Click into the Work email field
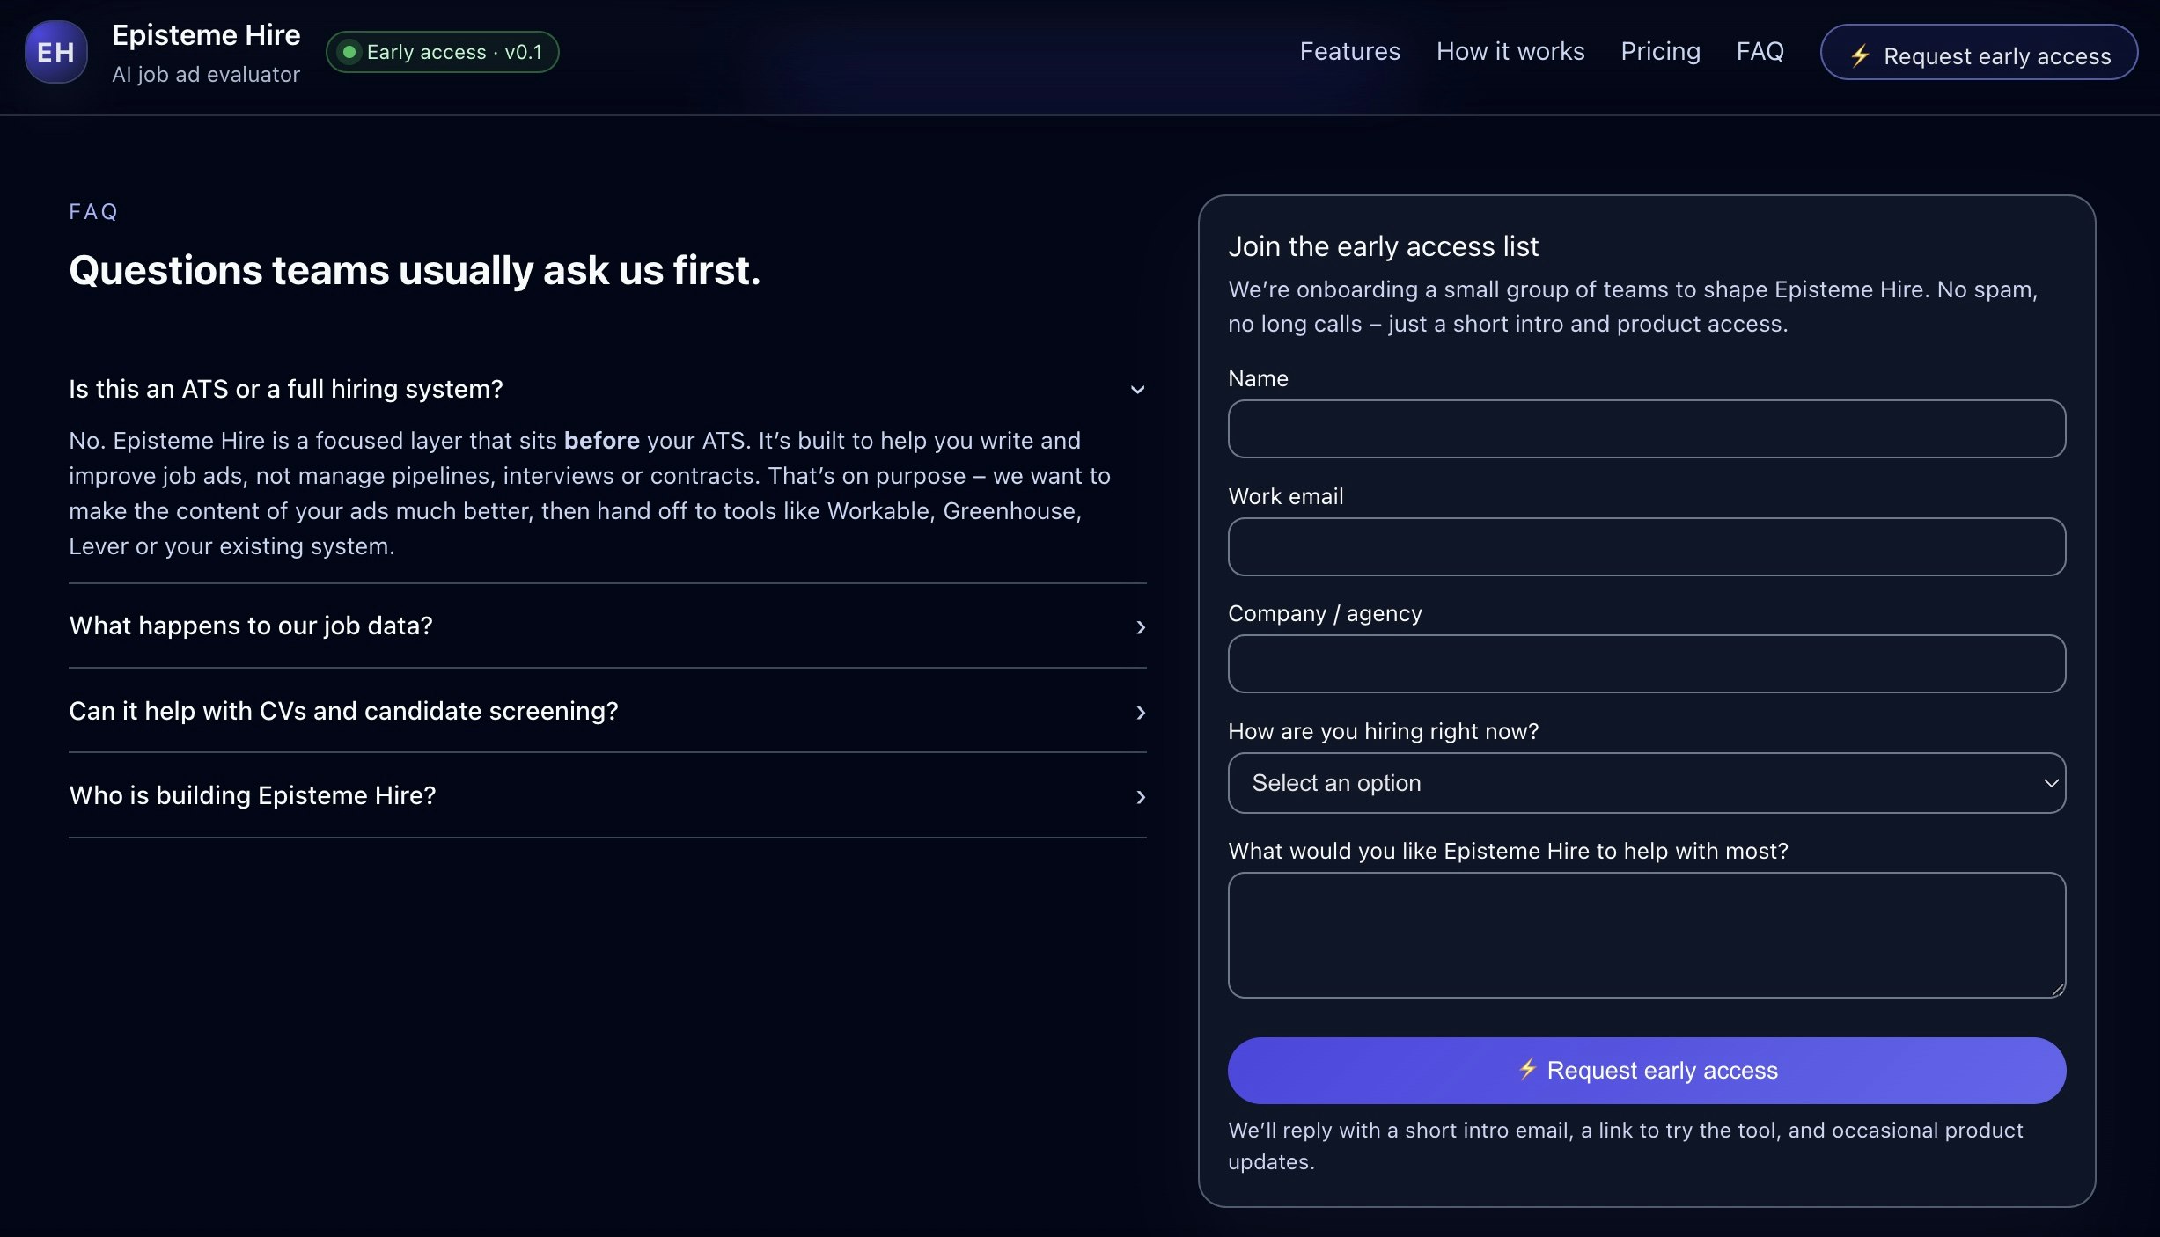 (1645, 546)
